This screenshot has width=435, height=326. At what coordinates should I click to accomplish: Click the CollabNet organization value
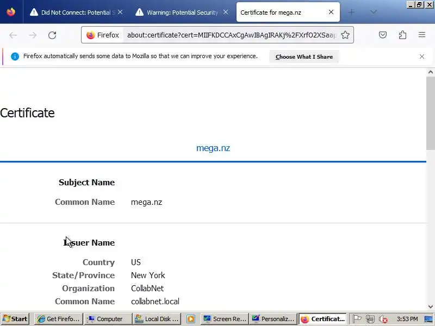point(147,289)
